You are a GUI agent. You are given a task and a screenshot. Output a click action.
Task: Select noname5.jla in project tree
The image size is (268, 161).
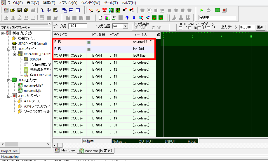coord(33,91)
